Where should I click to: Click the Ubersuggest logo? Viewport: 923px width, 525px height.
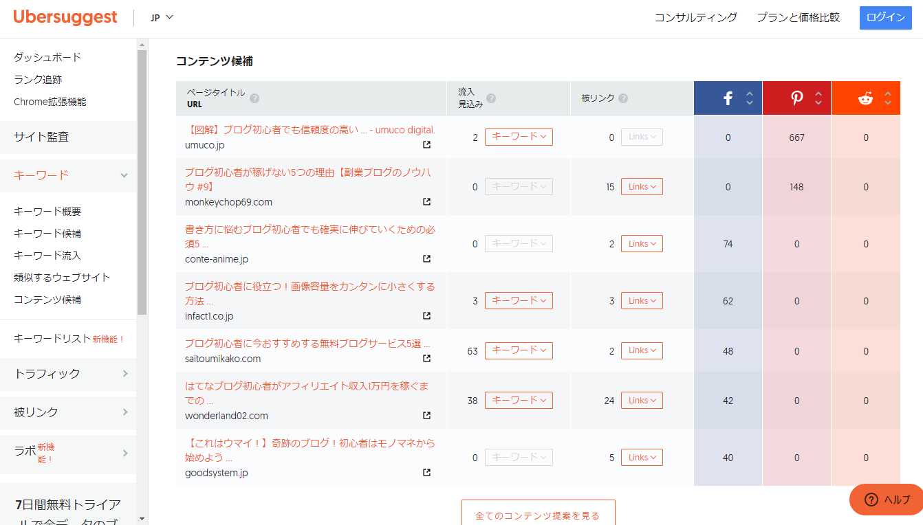[x=65, y=17]
